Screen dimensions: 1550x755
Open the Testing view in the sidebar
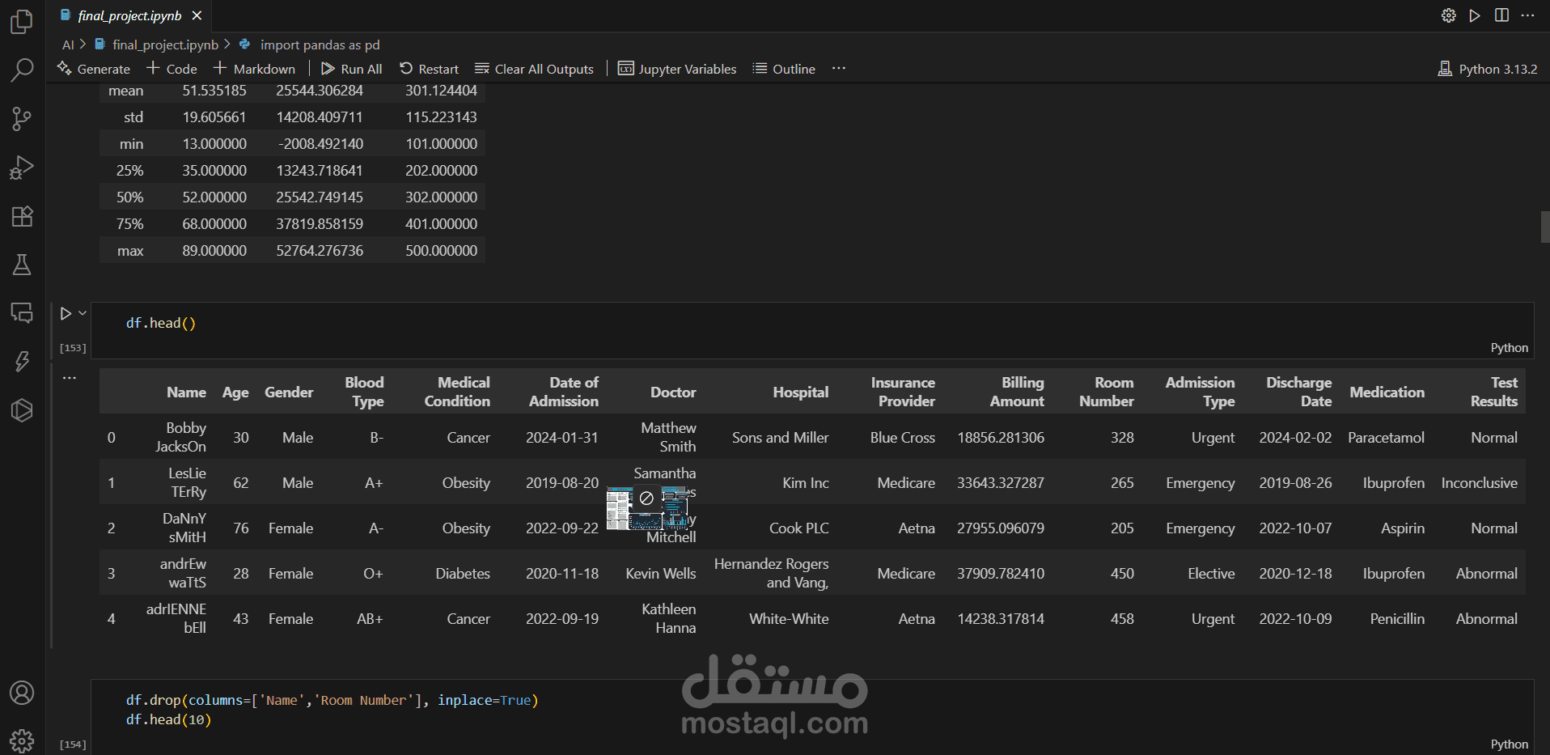(x=22, y=265)
